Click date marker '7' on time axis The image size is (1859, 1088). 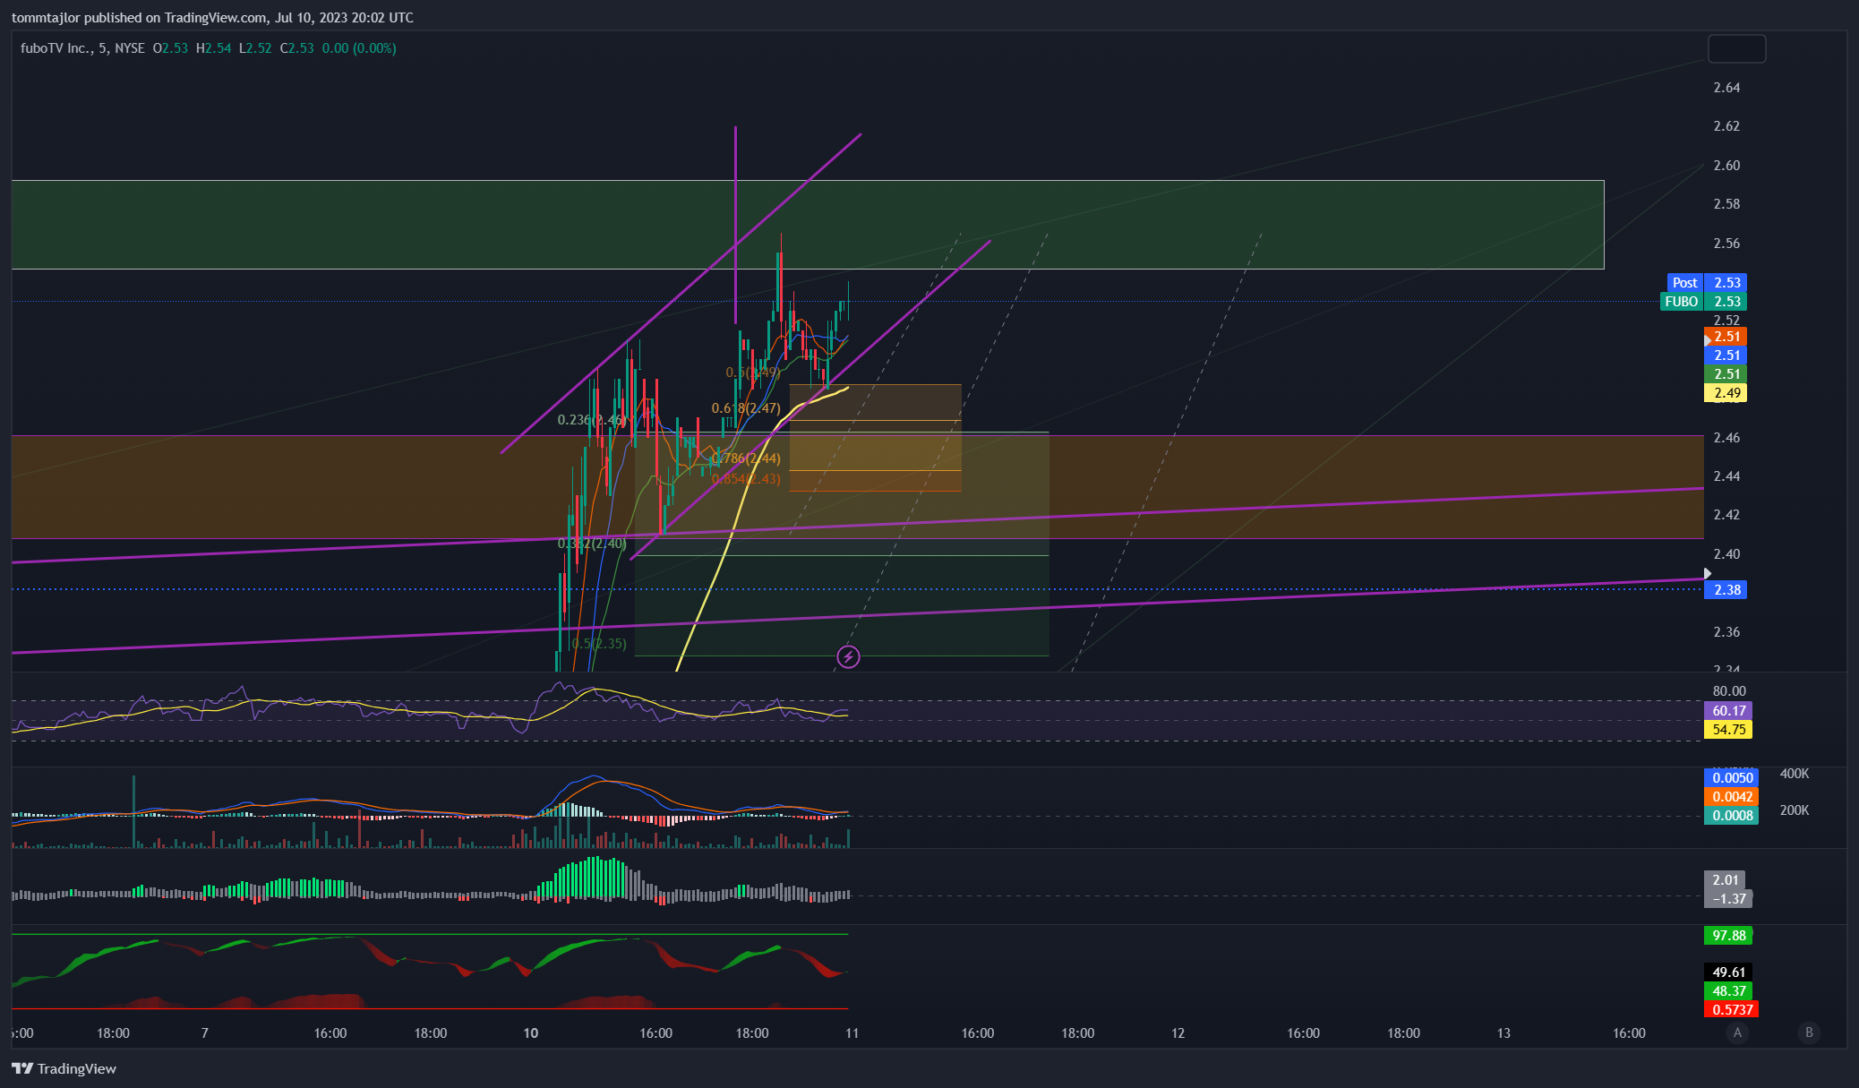pos(205,1033)
